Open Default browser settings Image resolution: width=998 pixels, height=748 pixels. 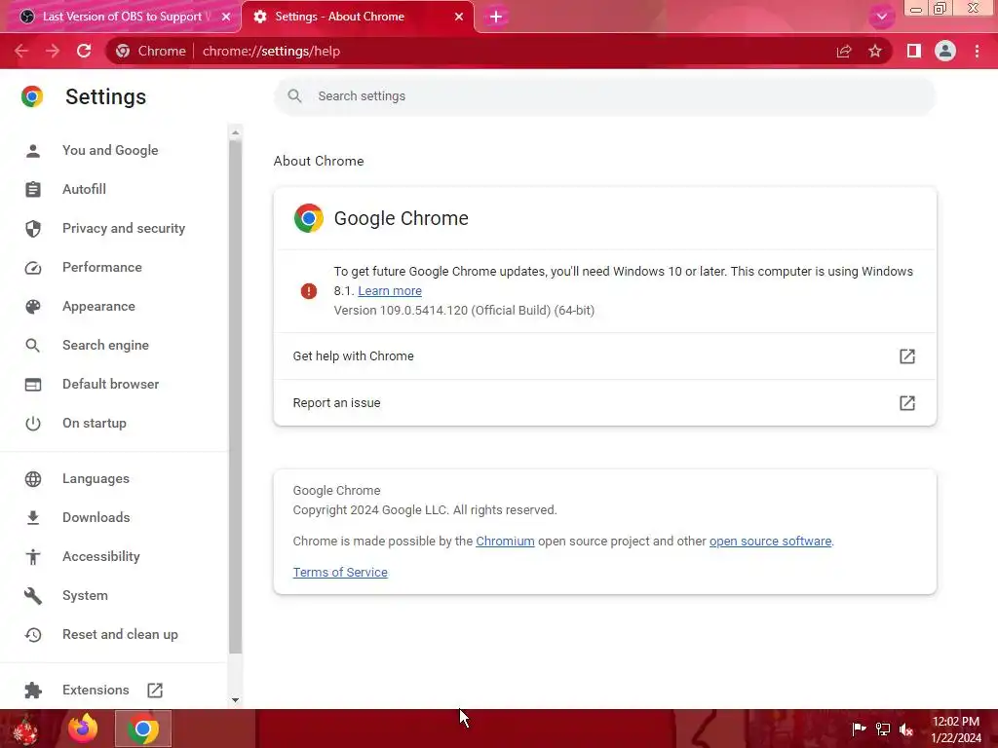coord(113,384)
